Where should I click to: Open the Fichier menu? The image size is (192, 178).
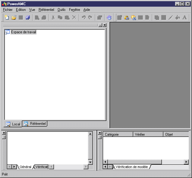click(x=7, y=10)
